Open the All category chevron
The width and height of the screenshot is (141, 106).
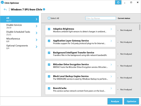tap(36, 19)
